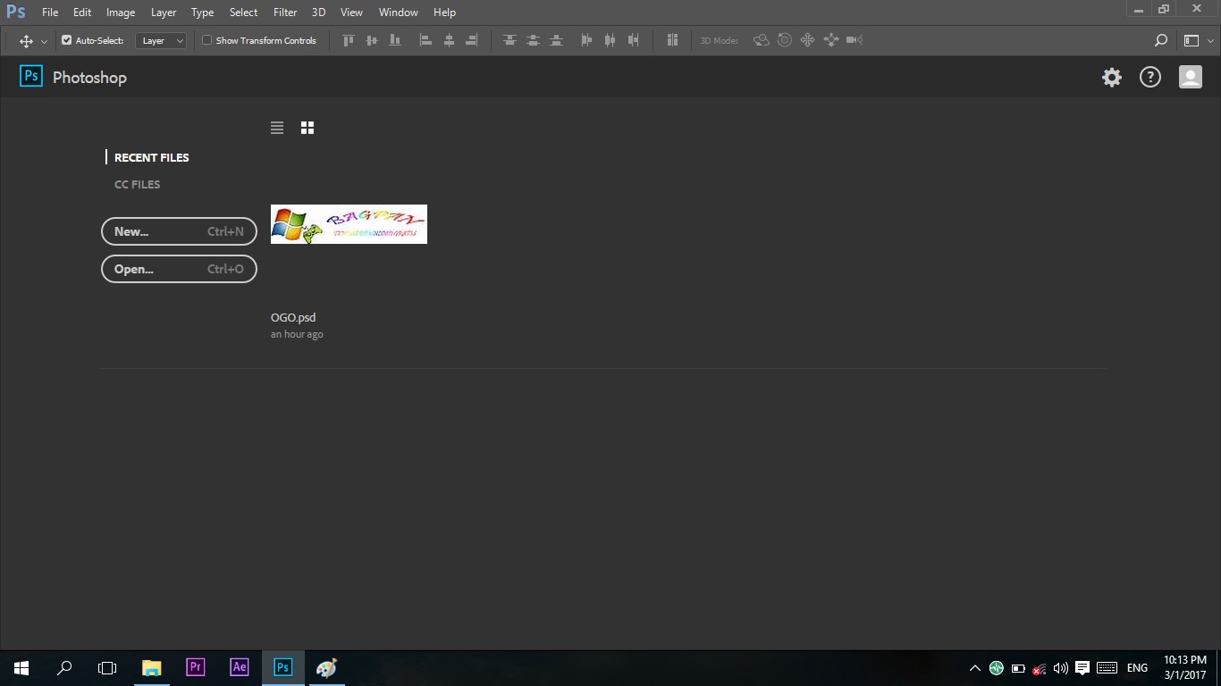Open the Action Center notifications icon

(x=1082, y=668)
